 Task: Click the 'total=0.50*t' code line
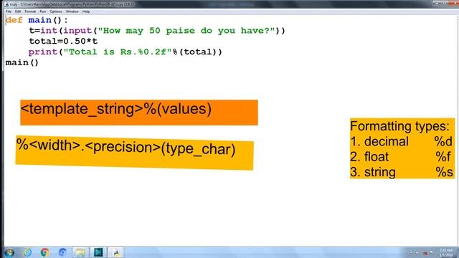(63, 42)
